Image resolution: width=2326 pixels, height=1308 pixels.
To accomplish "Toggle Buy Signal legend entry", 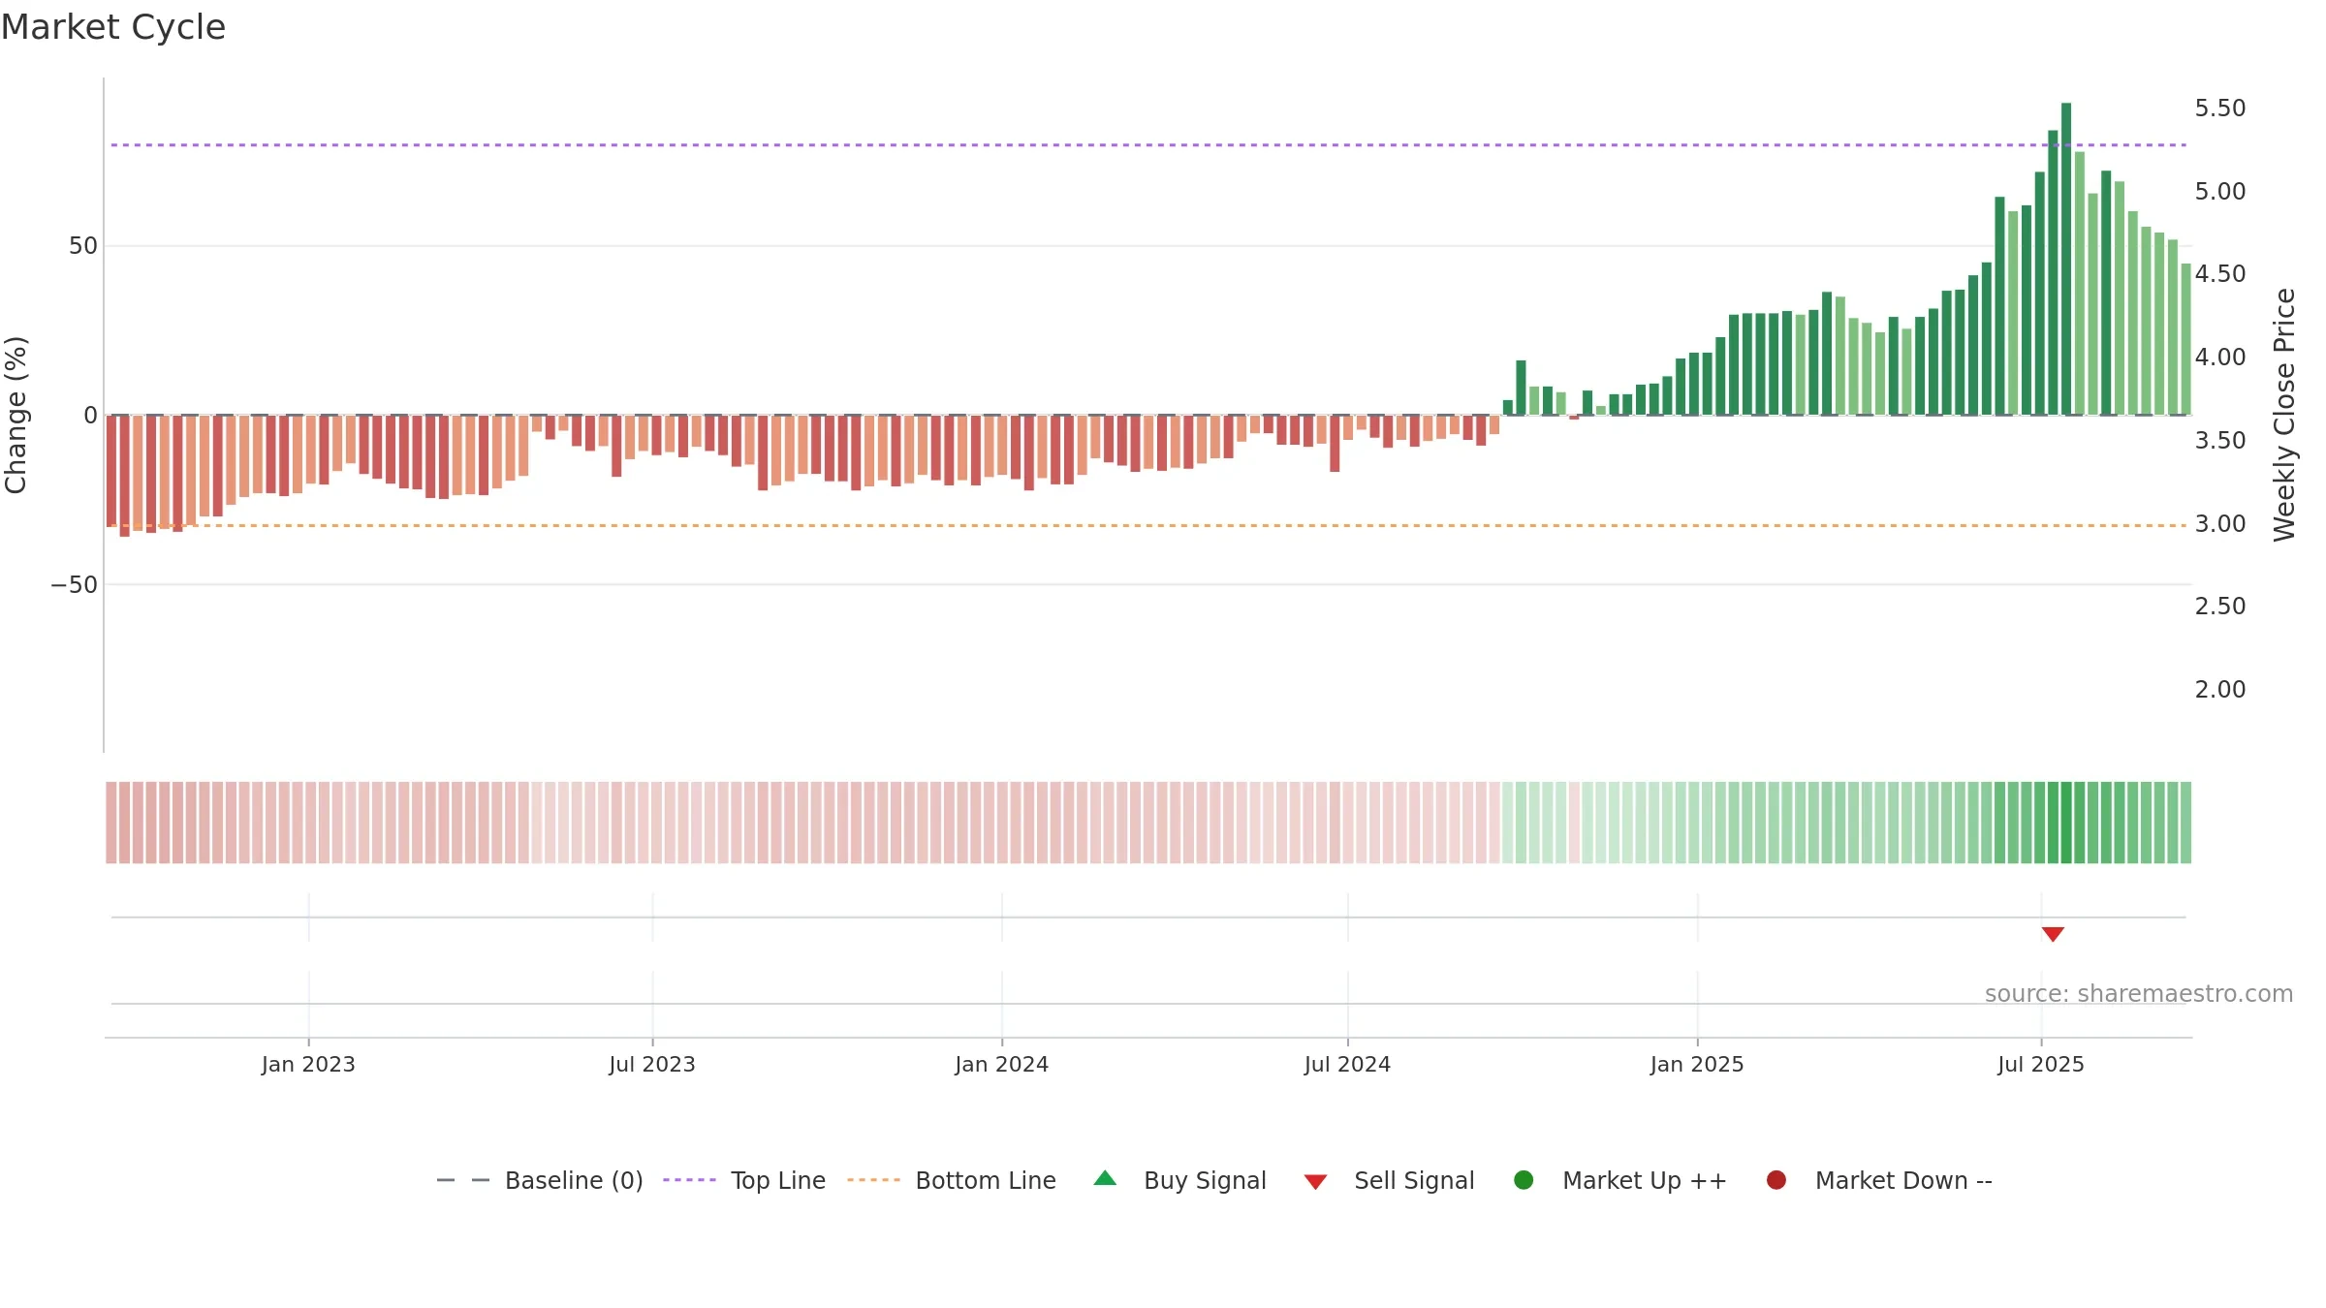I will coord(1179,1180).
